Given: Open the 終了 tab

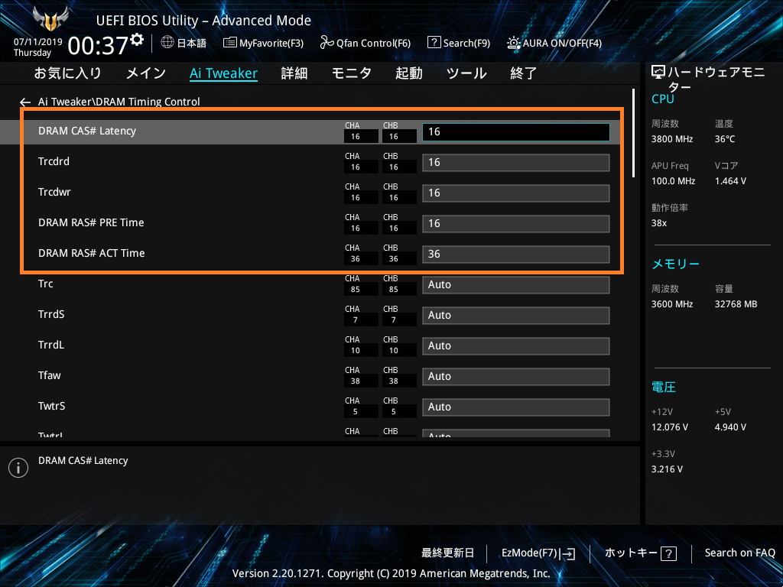Looking at the screenshot, I should point(523,73).
